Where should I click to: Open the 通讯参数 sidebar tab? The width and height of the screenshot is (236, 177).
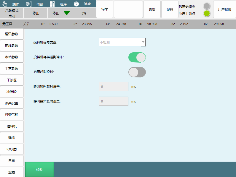click(12, 34)
